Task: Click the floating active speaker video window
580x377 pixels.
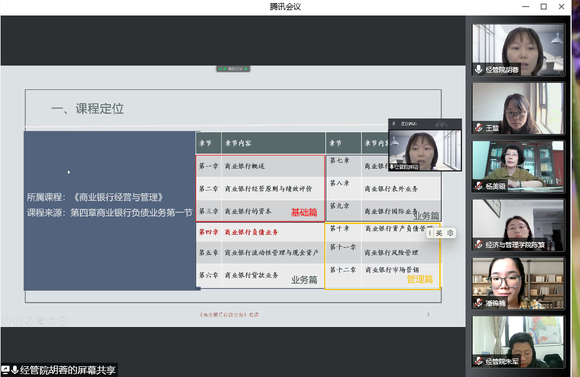Action: [x=424, y=149]
